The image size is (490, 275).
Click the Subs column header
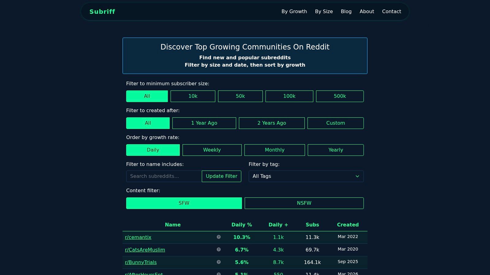coord(312,225)
